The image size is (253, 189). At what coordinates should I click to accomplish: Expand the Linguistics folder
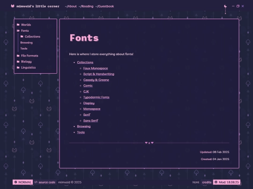coord(18,68)
